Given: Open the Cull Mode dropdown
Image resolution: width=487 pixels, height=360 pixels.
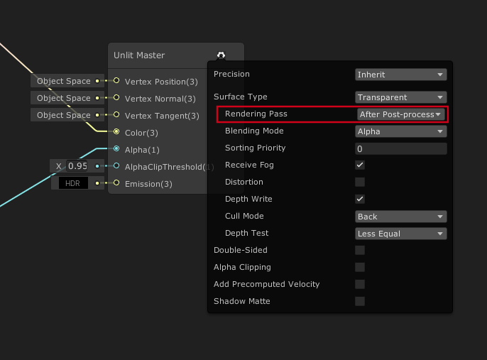Looking at the screenshot, I should tap(400, 217).
